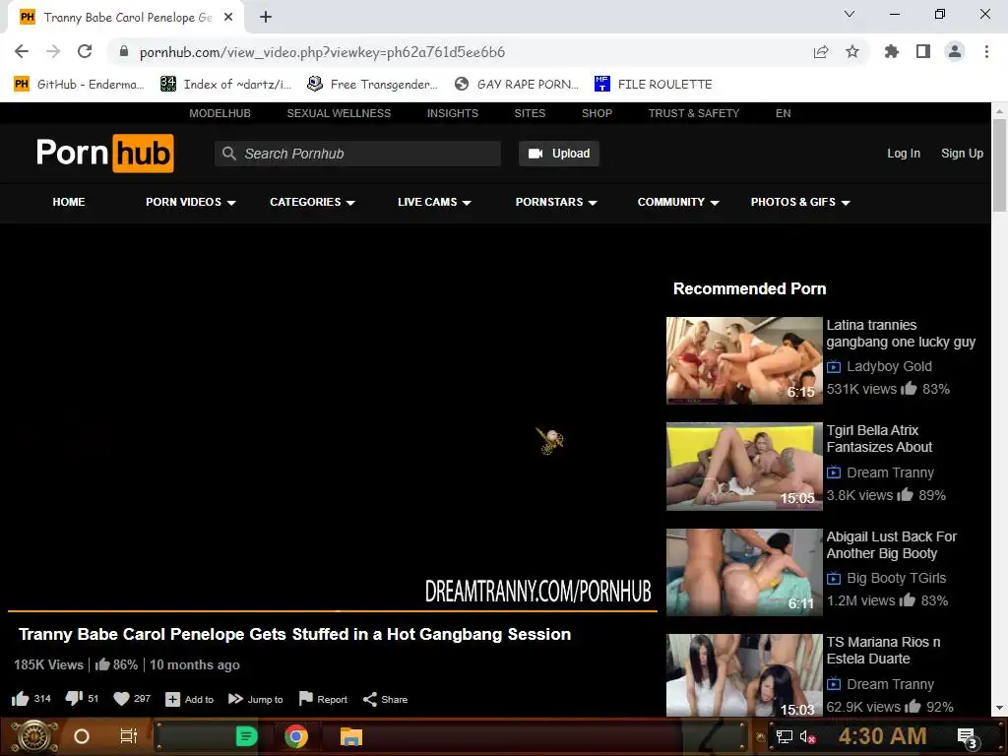Open the Free Transgender... bookmark
The image size is (1008, 756).
[x=373, y=85]
